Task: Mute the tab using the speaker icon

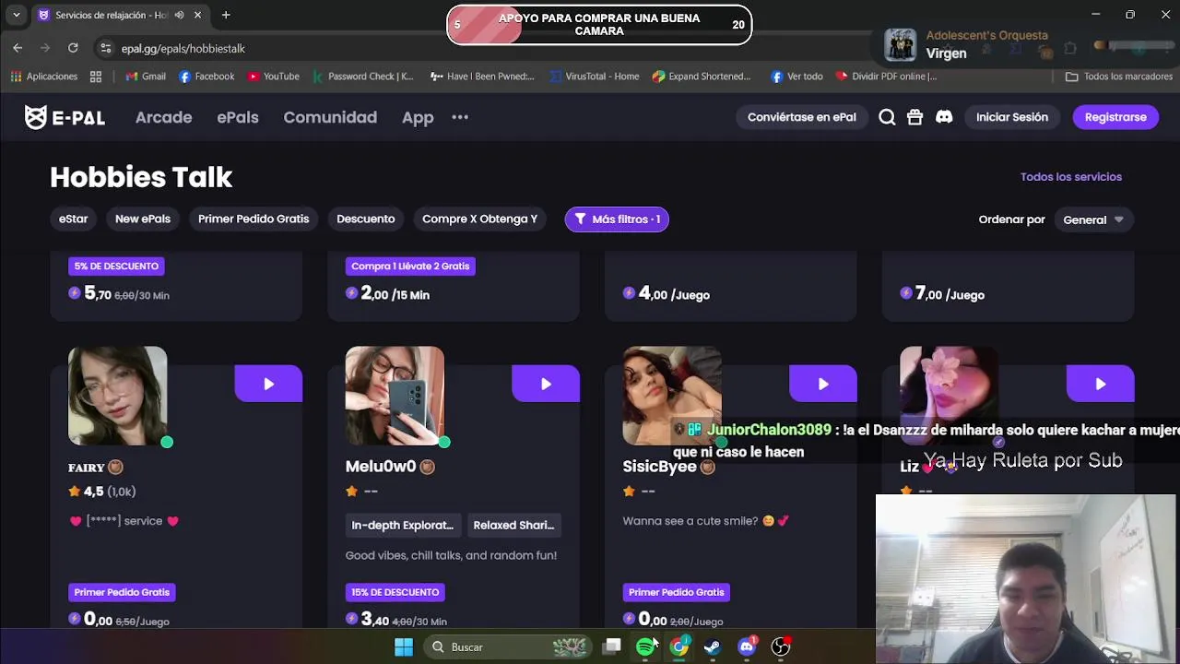Action: pyautogui.click(x=179, y=15)
